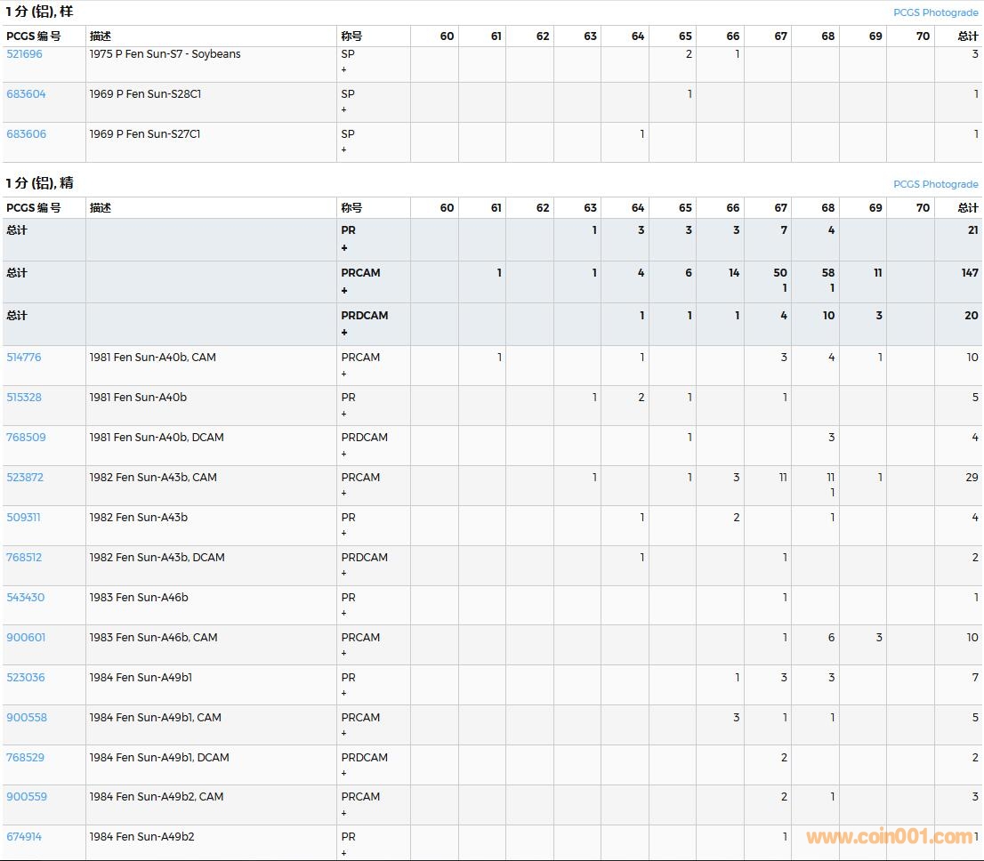
Task: Click total count 147 in PRCAM row
Action: click(969, 273)
